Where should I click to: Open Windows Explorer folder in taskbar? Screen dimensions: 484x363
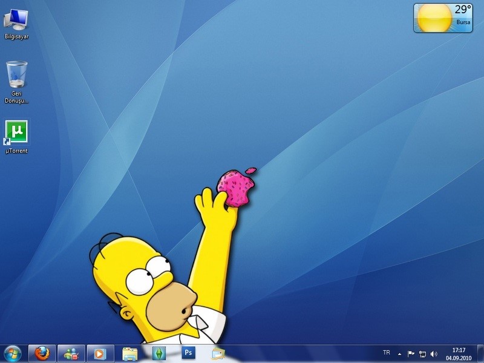click(x=130, y=354)
